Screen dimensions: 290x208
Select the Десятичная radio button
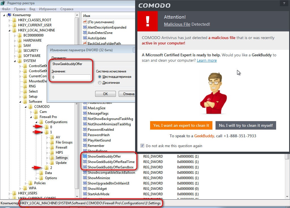[x=100, y=83]
